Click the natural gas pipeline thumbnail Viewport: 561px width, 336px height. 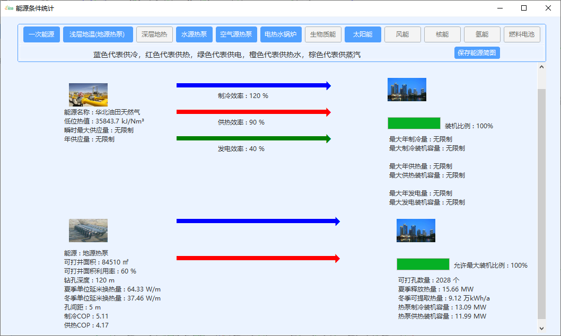[88, 95]
